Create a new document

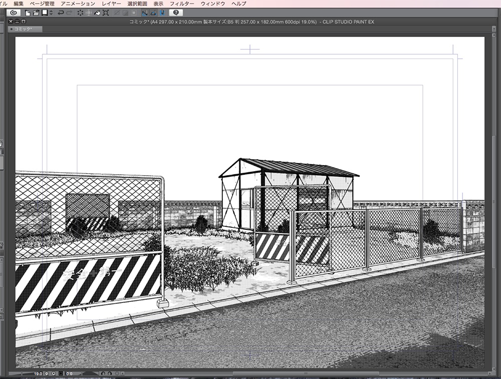tap(28, 13)
